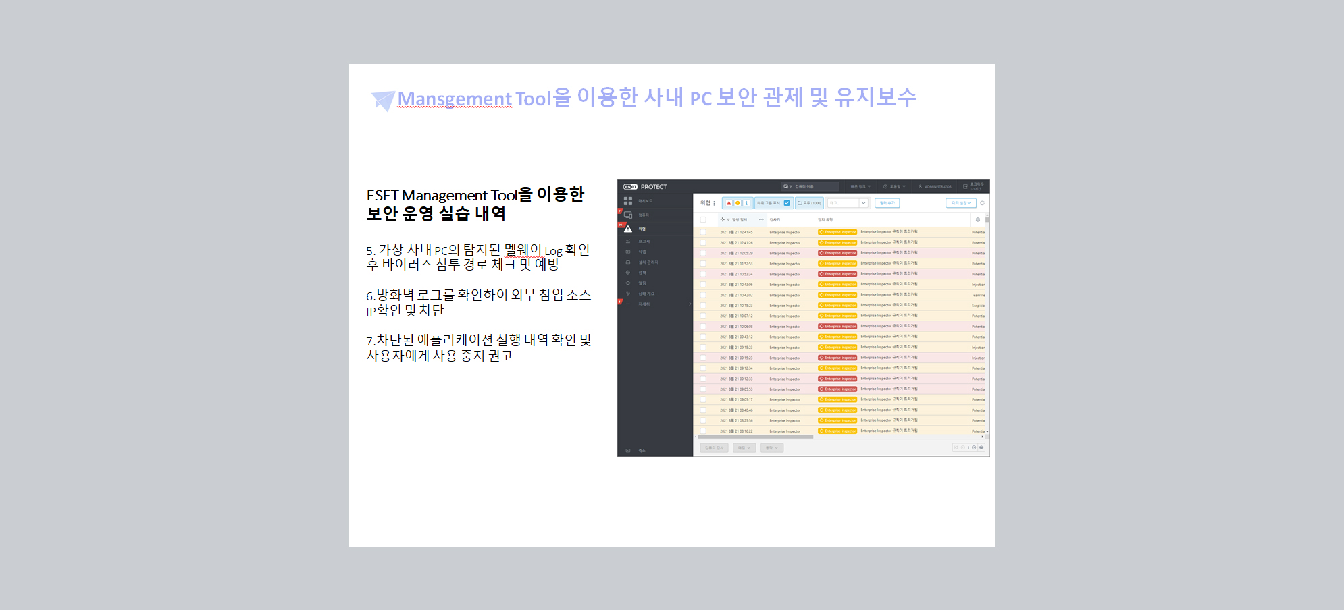Click the threats options three-dots menu

(x=715, y=203)
